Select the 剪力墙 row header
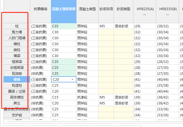Viewport: 183px width, 127px height. click(x=17, y=32)
